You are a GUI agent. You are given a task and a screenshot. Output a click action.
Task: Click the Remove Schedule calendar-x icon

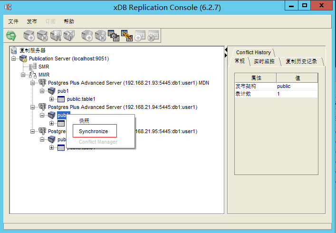click(154, 36)
